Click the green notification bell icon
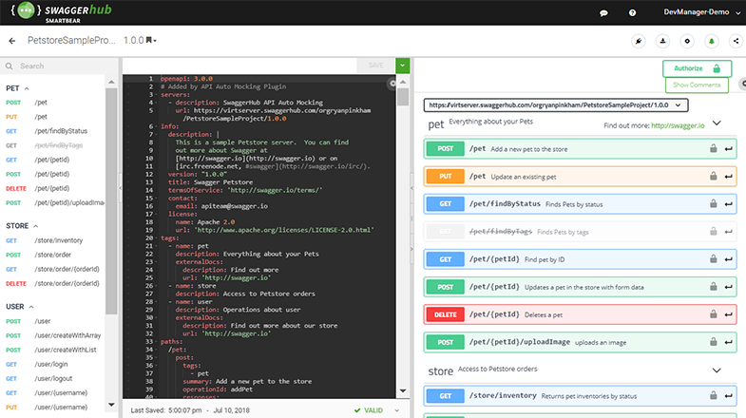 point(711,42)
